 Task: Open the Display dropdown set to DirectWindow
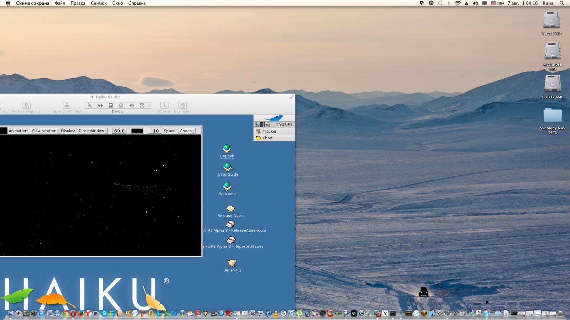92,131
